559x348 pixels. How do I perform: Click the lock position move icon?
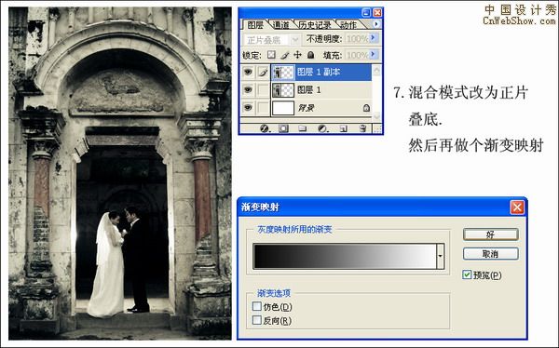(x=297, y=55)
